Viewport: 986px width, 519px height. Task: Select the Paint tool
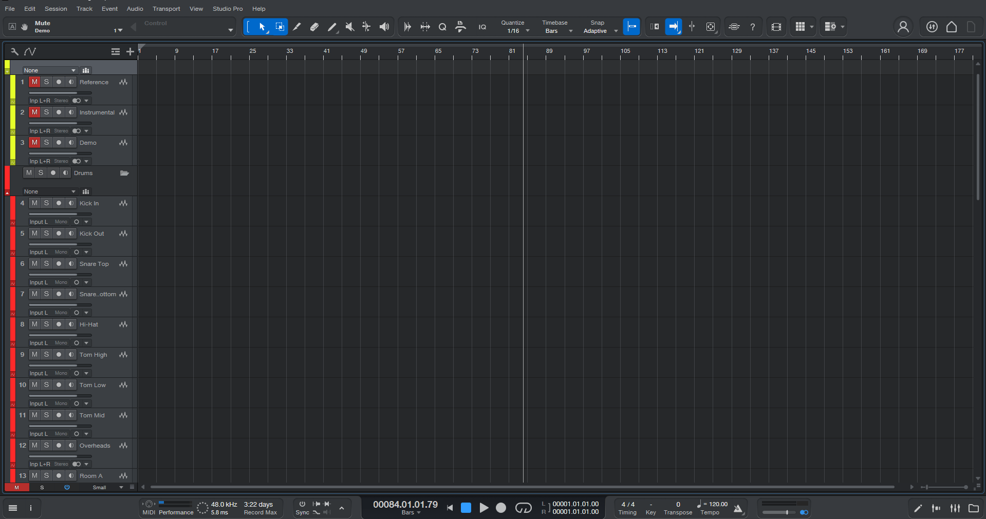[332, 27]
